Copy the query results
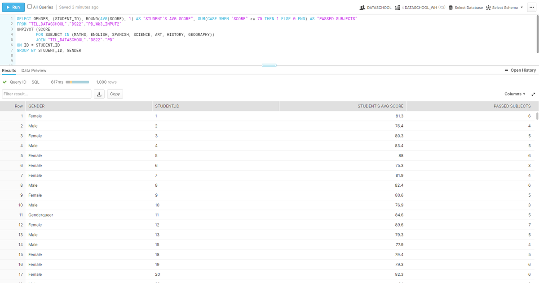Image resolution: width=539 pixels, height=283 pixels. 115,94
